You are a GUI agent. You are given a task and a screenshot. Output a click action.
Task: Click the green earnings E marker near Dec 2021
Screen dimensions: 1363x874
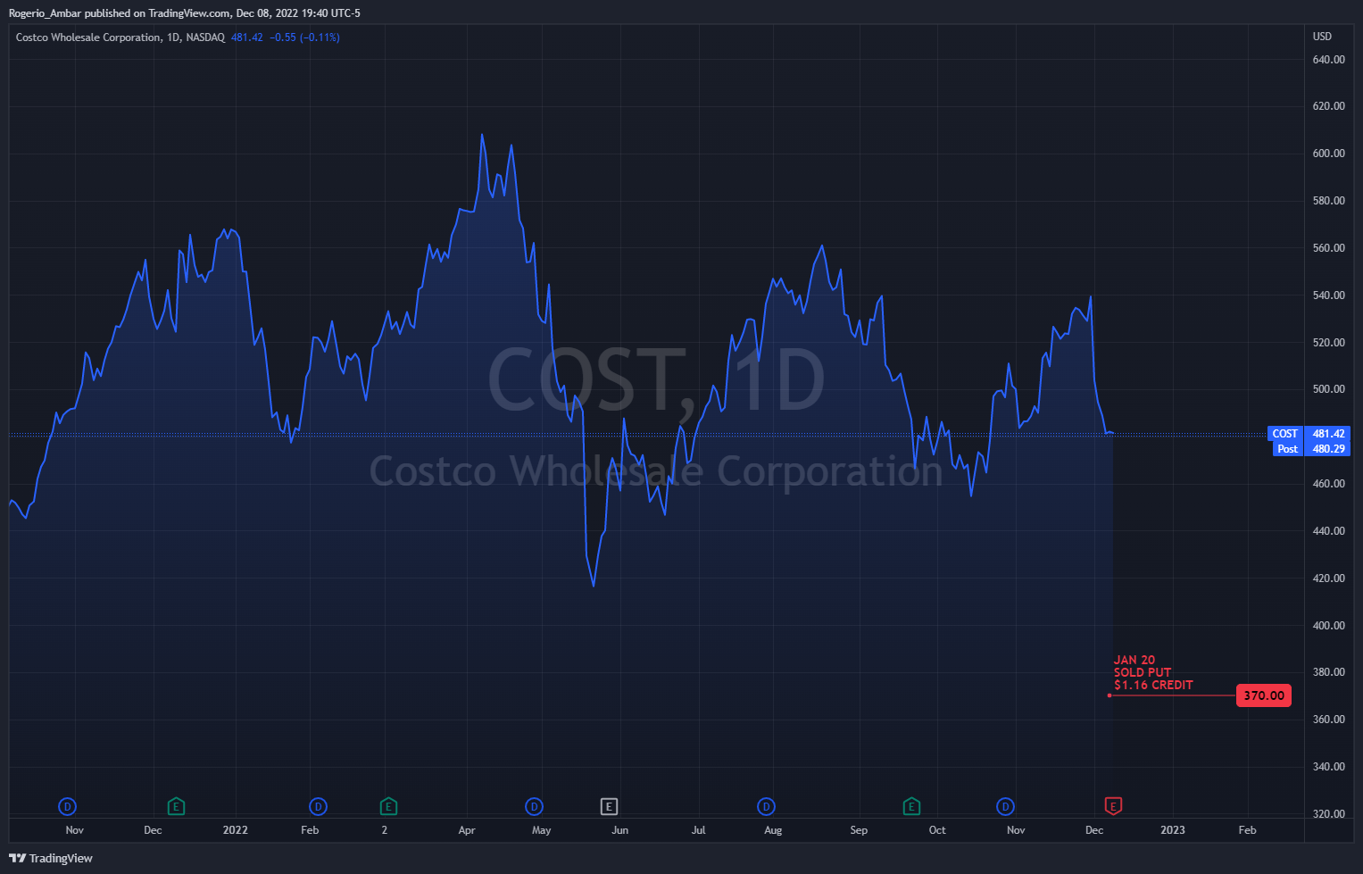(x=176, y=807)
